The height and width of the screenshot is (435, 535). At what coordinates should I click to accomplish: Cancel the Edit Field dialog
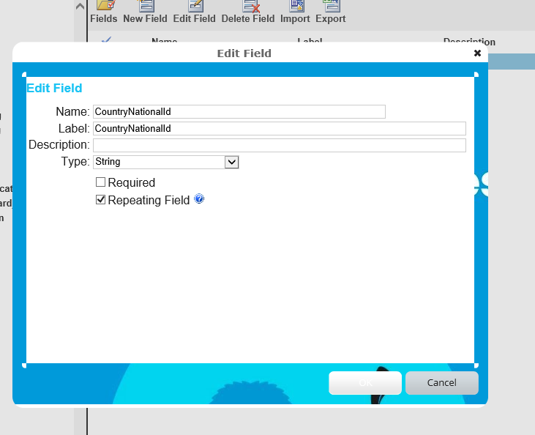coord(442,383)
